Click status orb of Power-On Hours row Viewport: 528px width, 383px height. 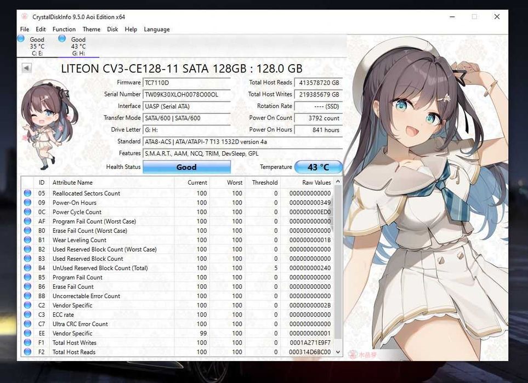point(27,203)
